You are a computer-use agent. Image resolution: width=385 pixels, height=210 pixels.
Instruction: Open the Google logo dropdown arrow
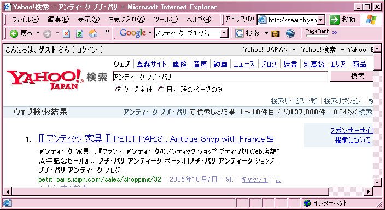click(150, 33)
